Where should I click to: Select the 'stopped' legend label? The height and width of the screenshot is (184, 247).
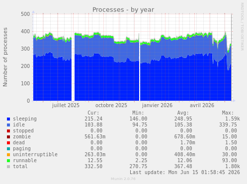pyautogui.click(x=23, y=131)
